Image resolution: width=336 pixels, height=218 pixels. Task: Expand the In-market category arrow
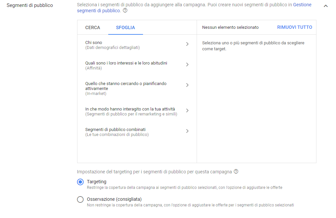point(187,85)
